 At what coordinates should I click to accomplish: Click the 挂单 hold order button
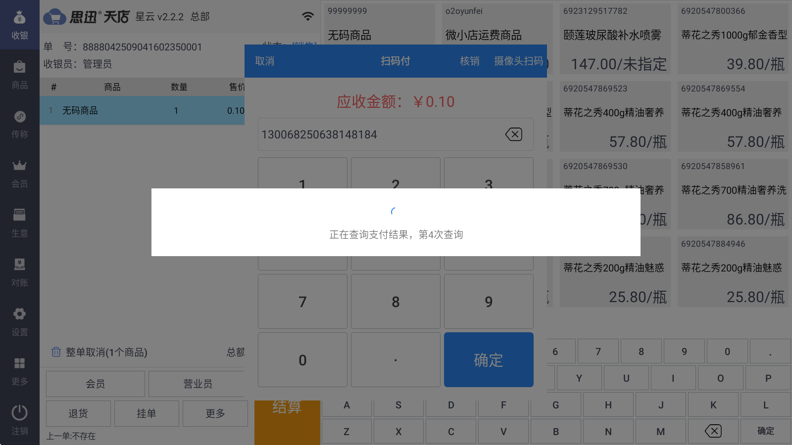click(147, 413)
